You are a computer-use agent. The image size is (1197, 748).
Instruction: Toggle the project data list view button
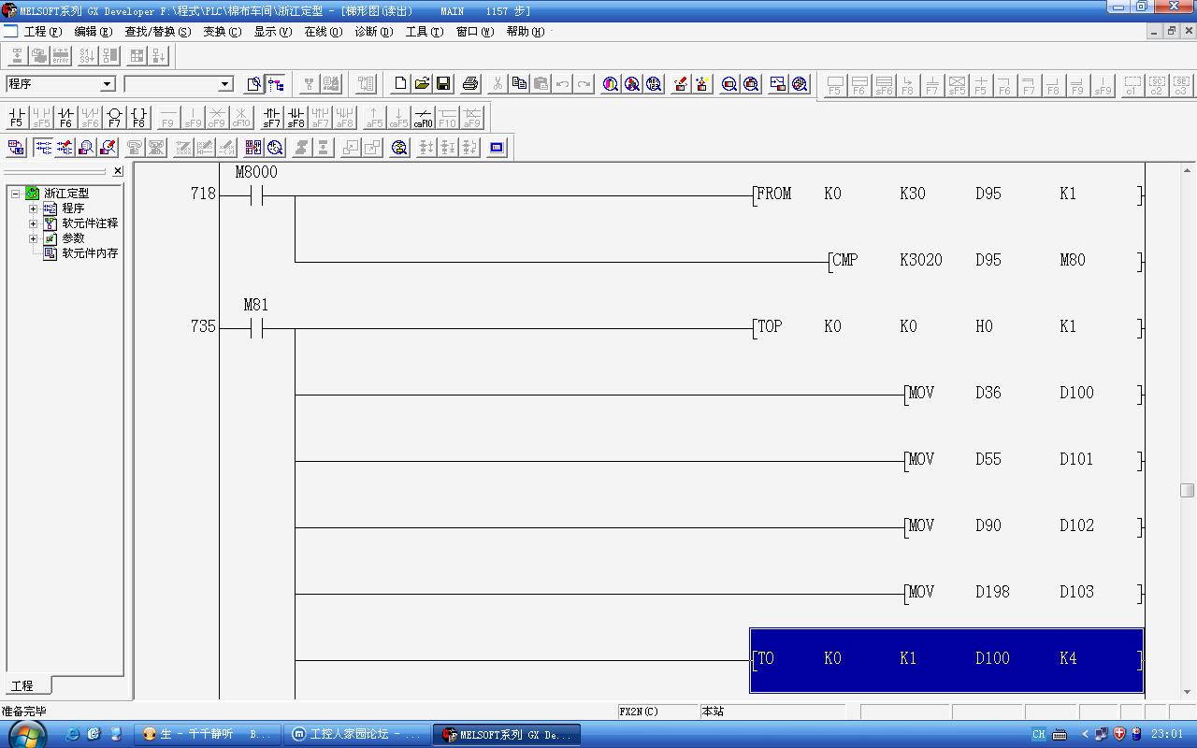276,84
